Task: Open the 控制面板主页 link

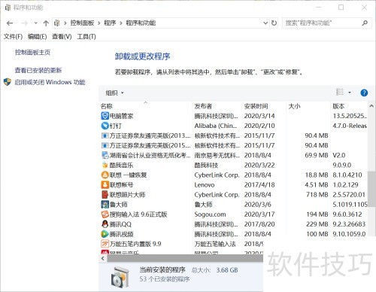Action: pos(32,52)
